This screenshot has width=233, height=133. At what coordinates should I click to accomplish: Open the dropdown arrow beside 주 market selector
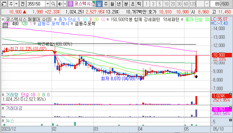(x=17, y=4)
